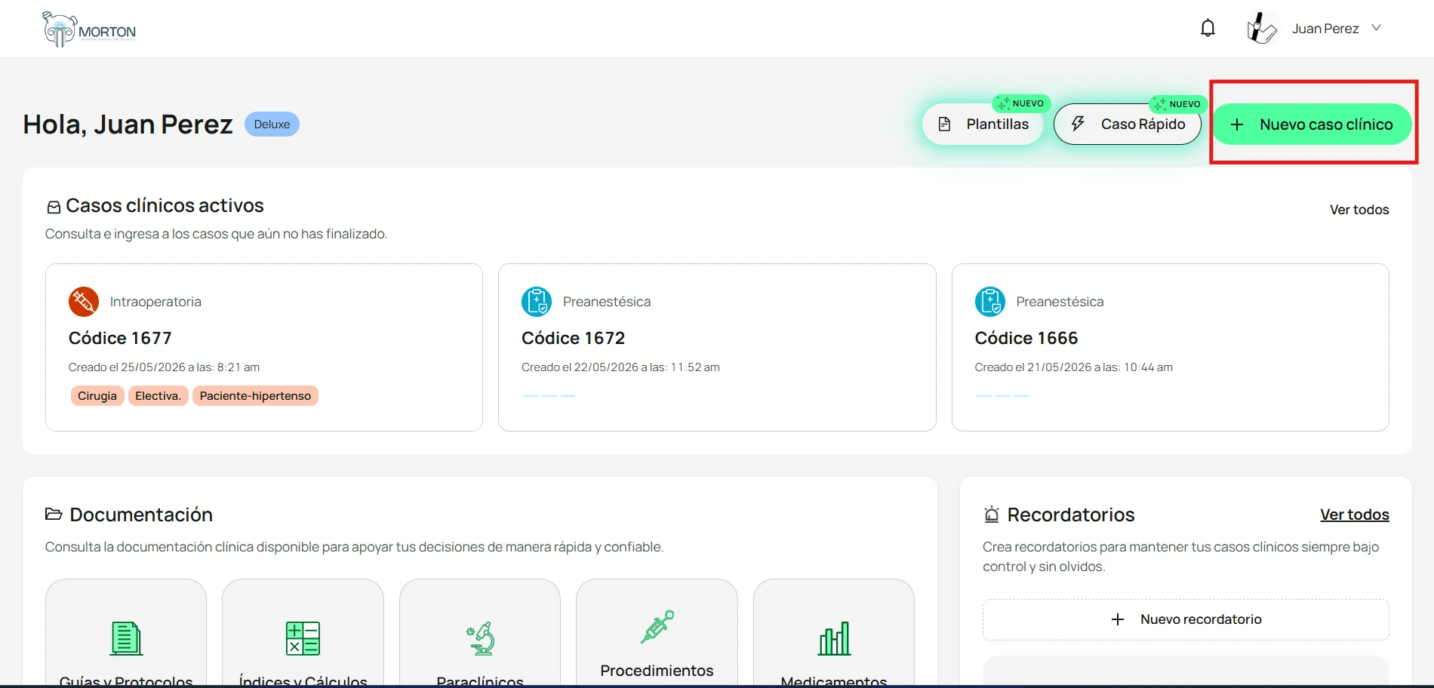Expand the Juan Perez user menu chevron
Image resolution: width=1434 pixels, height=688 pixels.
1376,28
